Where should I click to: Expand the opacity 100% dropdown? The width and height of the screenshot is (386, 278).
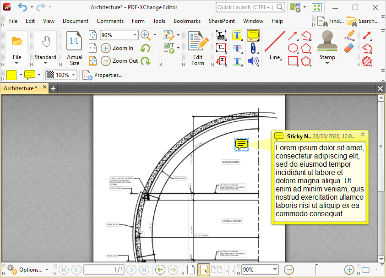pos(73,75)
